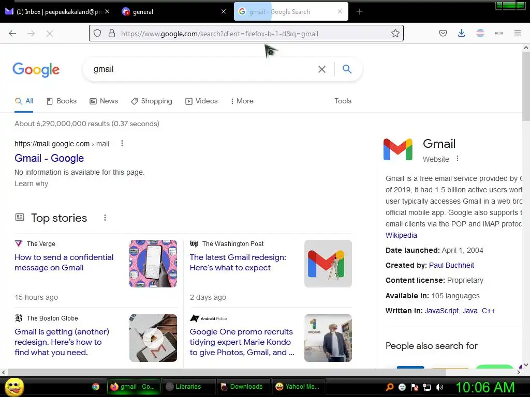Click the tray search magnifier icon
The height and width of the screenshot is (397, 530).
[x=390, y=387]
